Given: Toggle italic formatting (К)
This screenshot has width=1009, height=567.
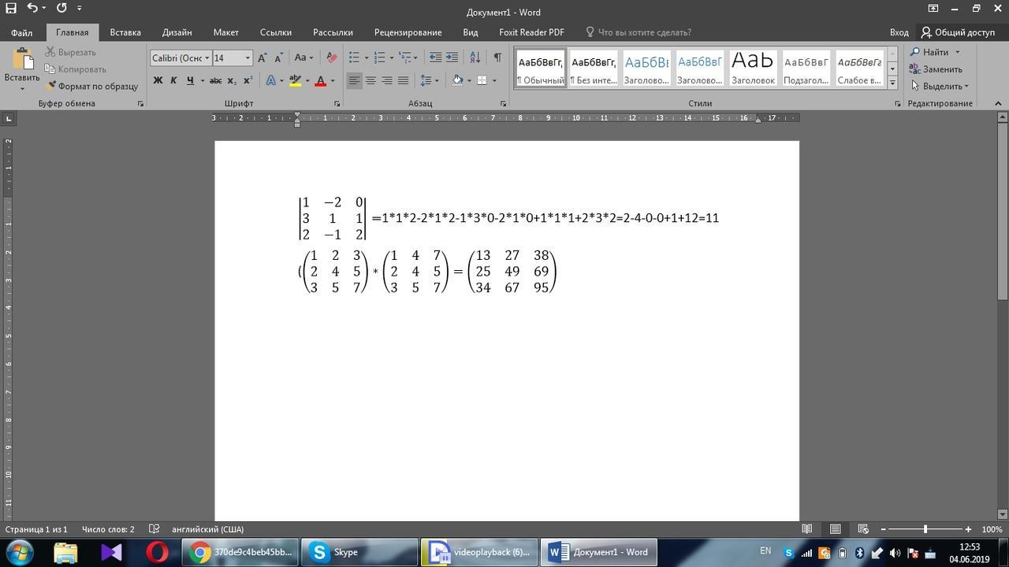Looking at the screenshot, I should coord(173,80).
